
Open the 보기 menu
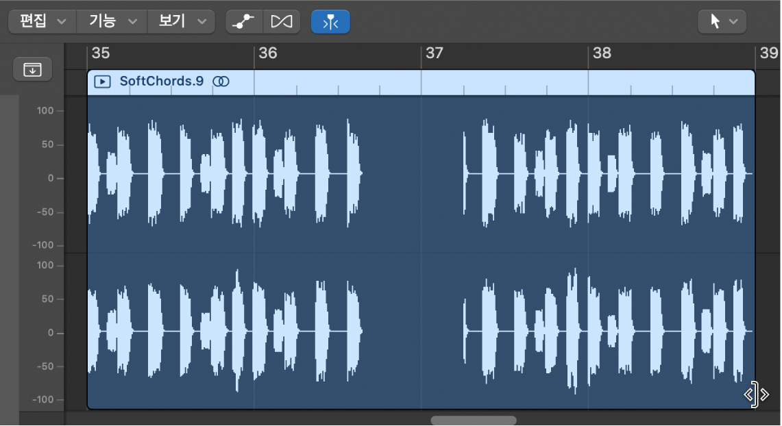point(182,21)
